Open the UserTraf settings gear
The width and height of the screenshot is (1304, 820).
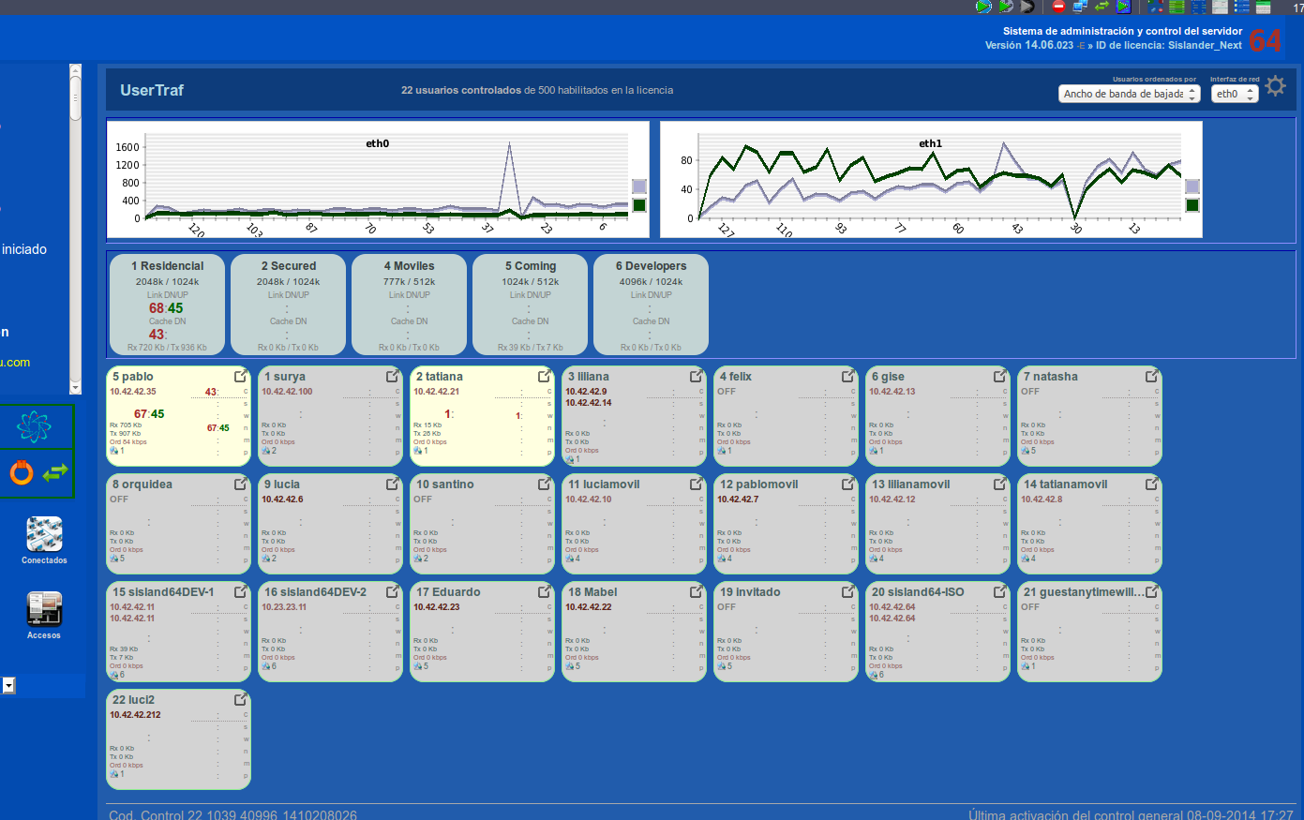point(1275,87)
